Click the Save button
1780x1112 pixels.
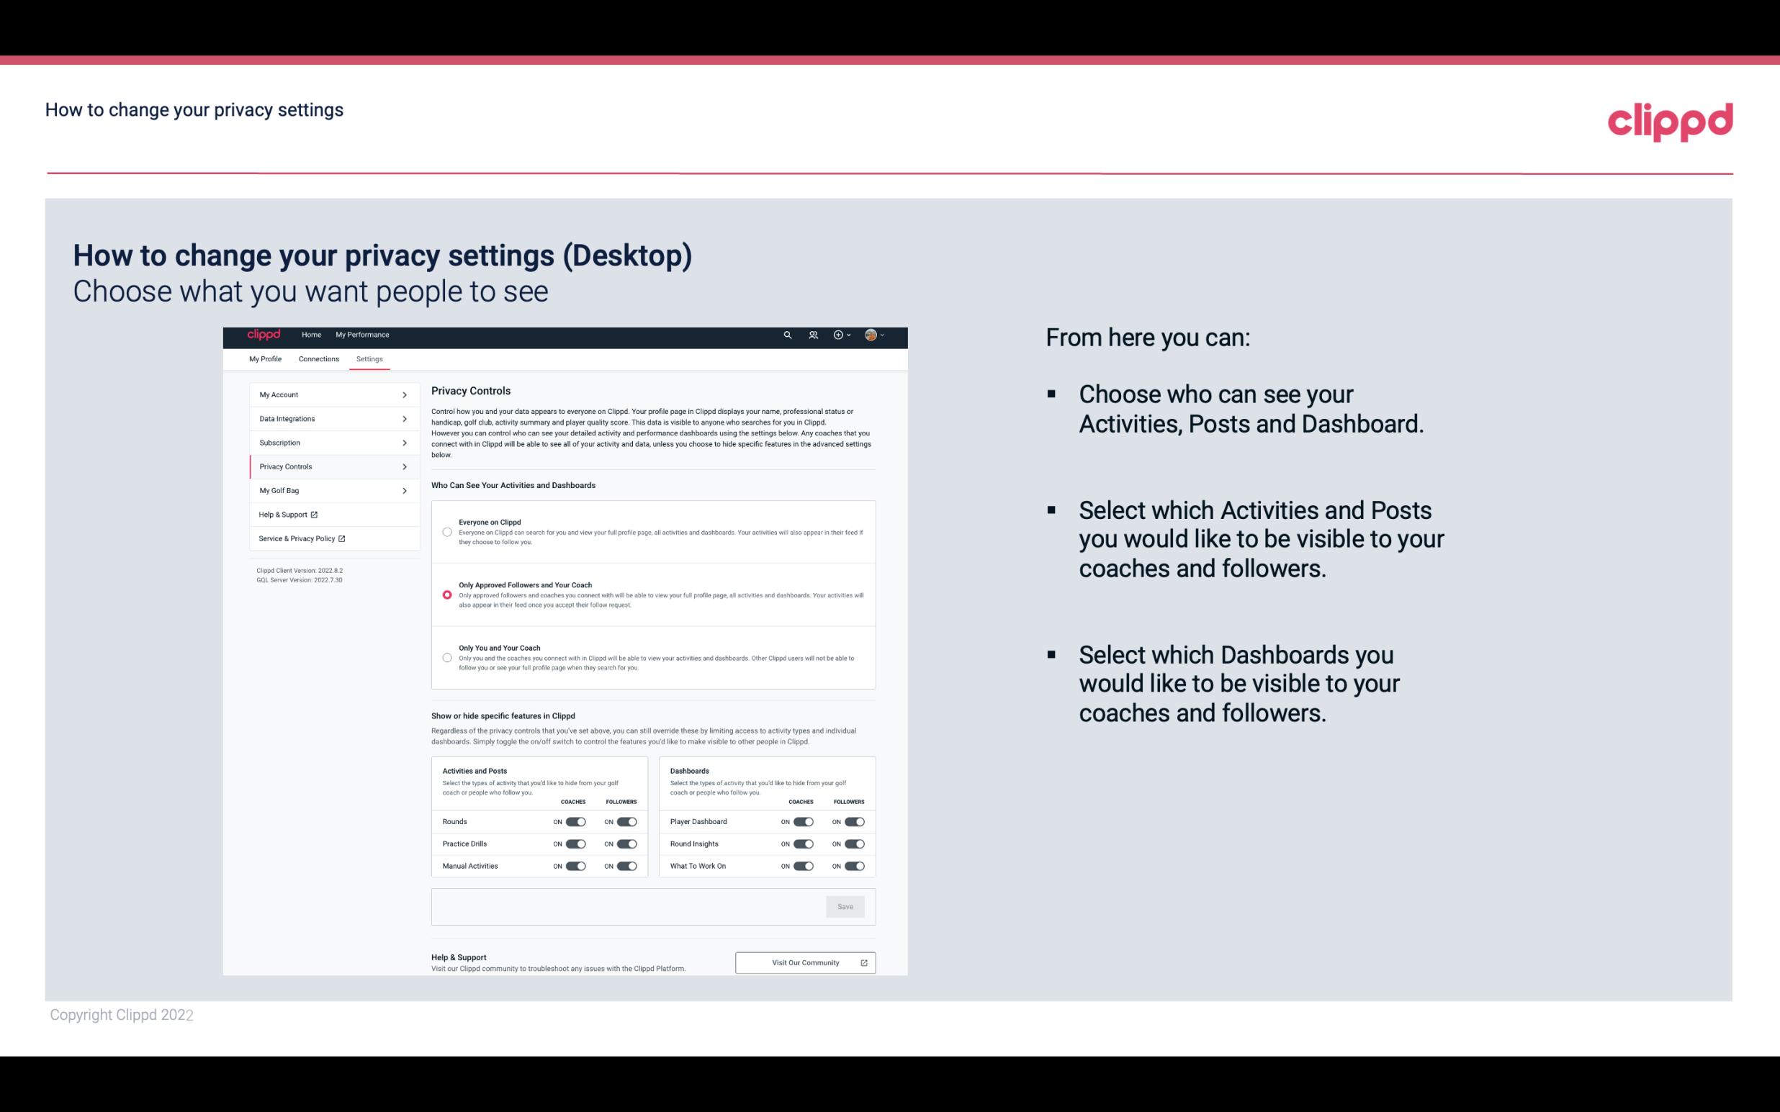click(846, 907)
